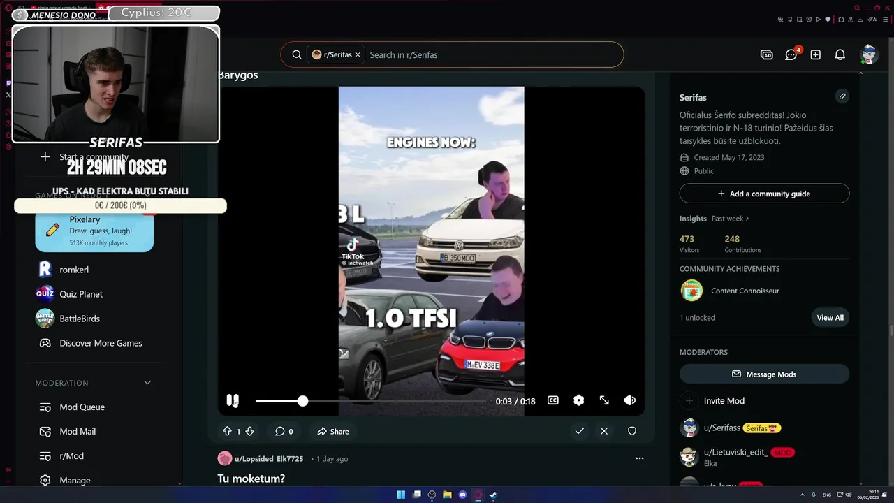
Task: Open the u/Lopsided_Elk7725 profile link
Action: coord(269,459)
